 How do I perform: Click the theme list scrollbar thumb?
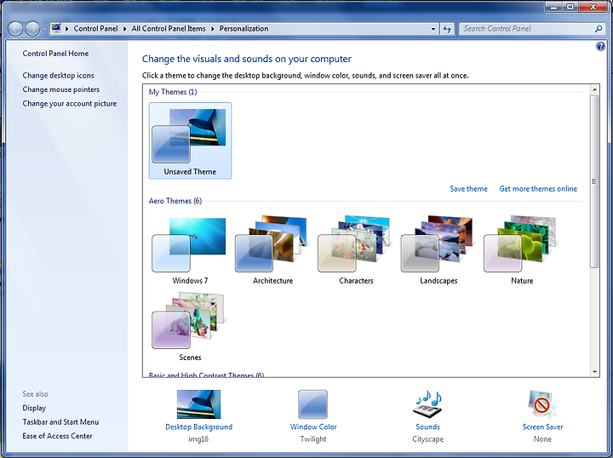click(x=594, y=181)
